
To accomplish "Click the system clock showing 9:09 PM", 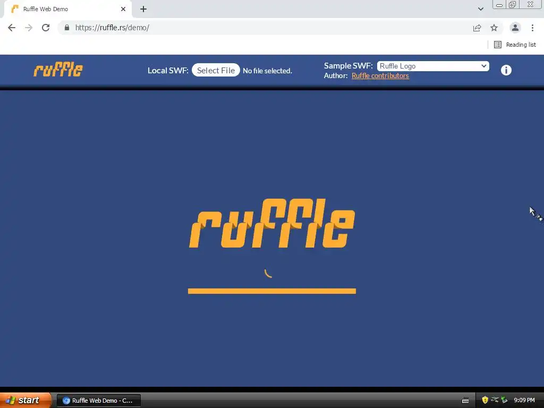I will pyautogui.click(x=524, y=401).
